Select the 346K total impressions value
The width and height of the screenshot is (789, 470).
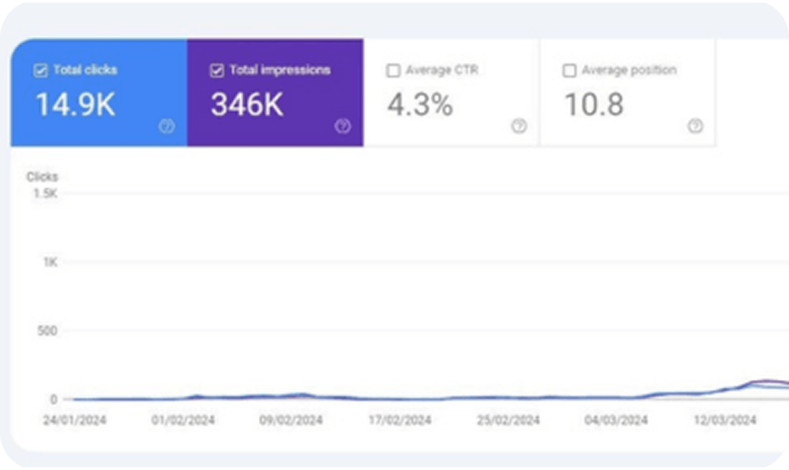(x=247, y=104)
